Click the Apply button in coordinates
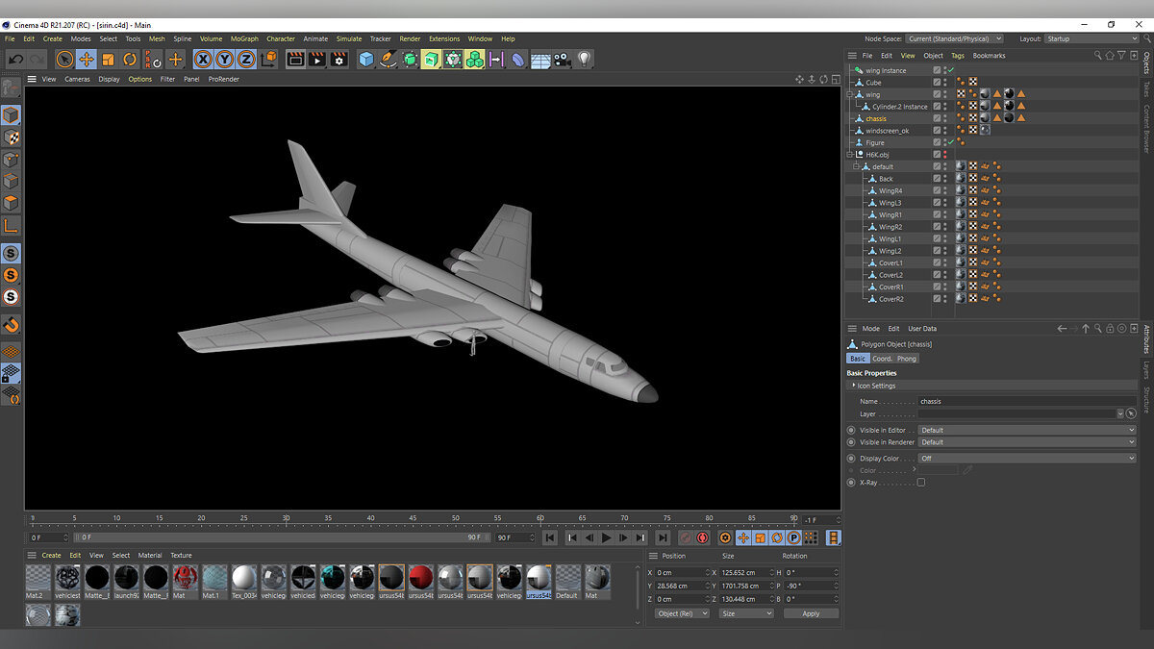This screenshot has width=1154, height=649. [x=811, y=613]
